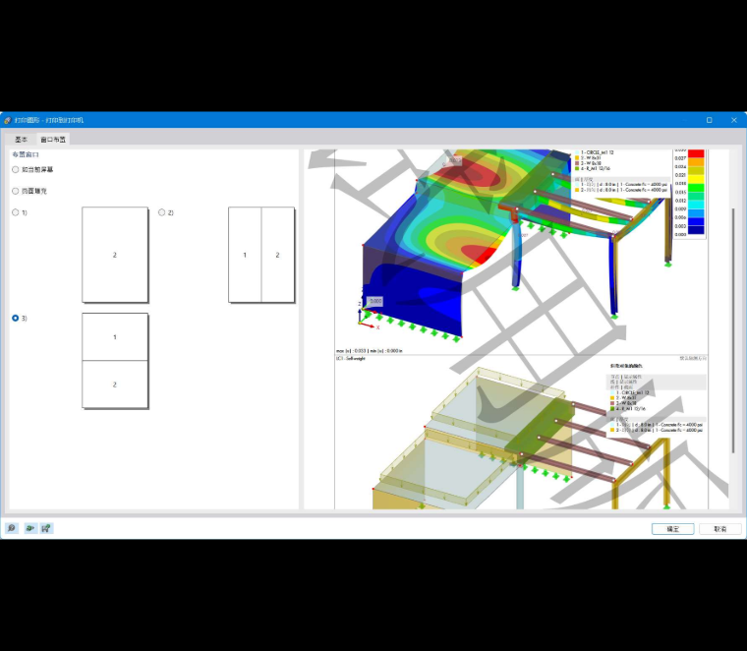The height and width of the screenshot is (651, 747).
Task: Click the 'max |u| : 0.033' result text in preview
Action: click(351, 351)
